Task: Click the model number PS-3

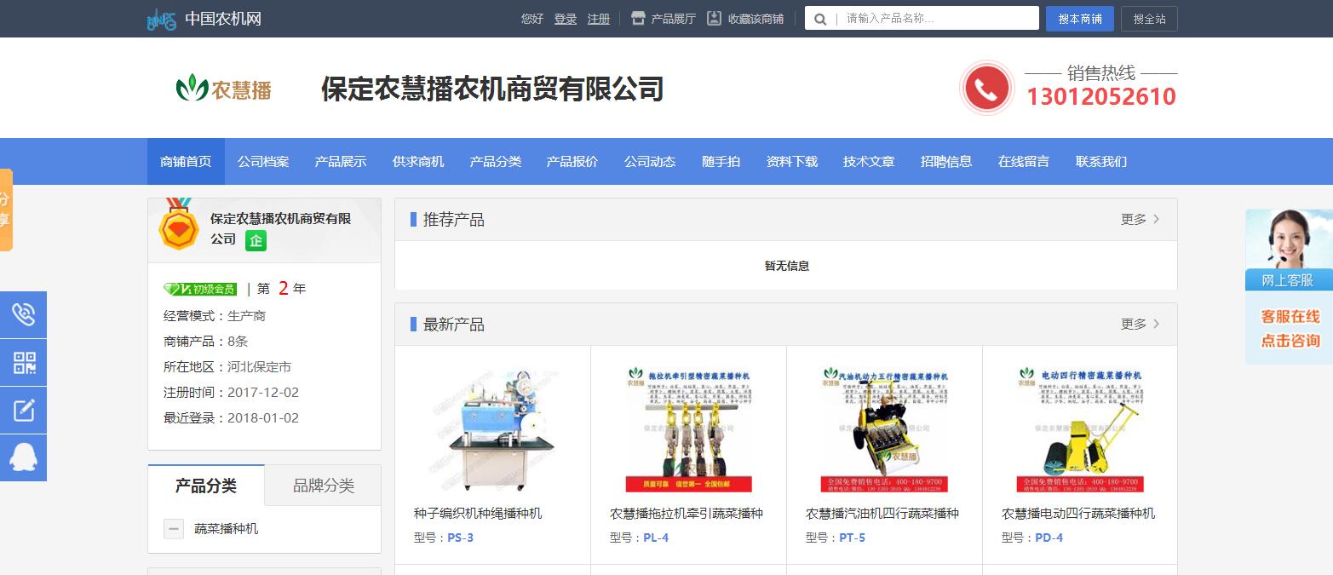Action: pos(460,538)
